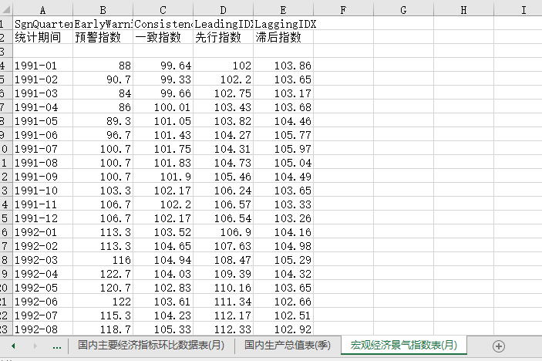Select row header 1

[6, 23]
